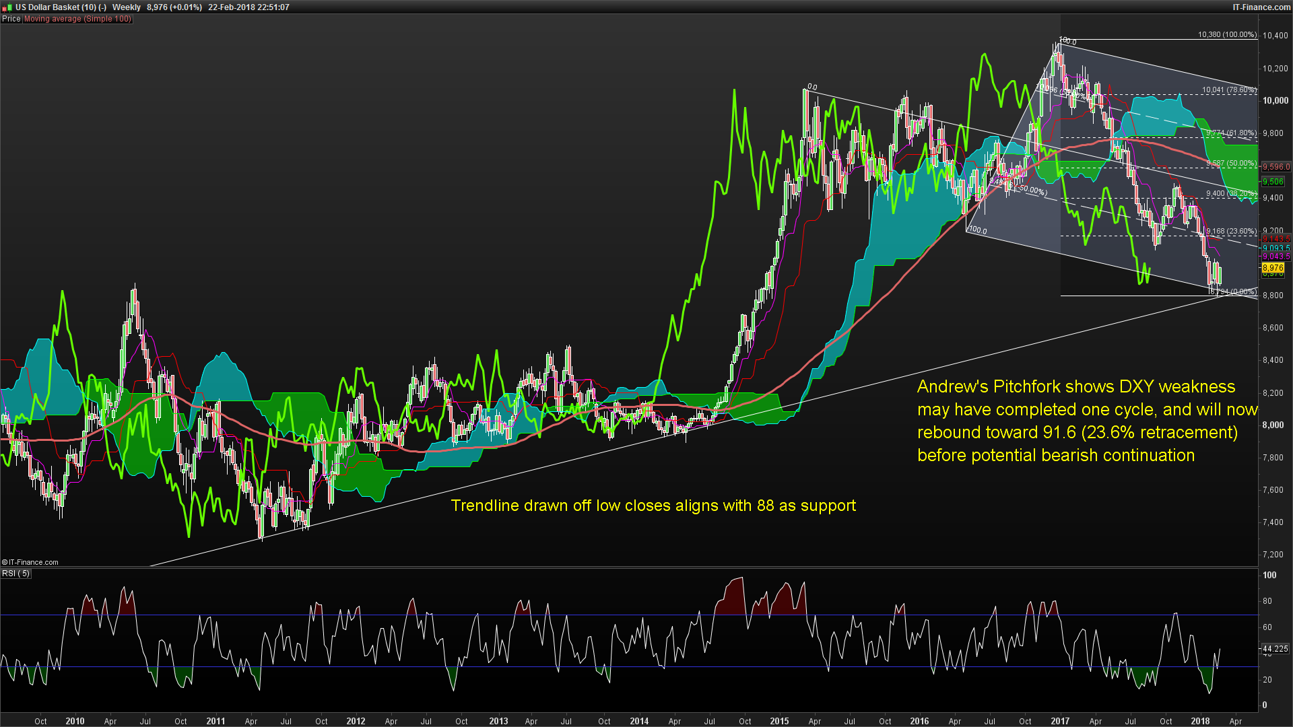This screenshot has height=727, width=1293.
Task: Click the 9,596.0 moving average price tag
Action: 1275,167
